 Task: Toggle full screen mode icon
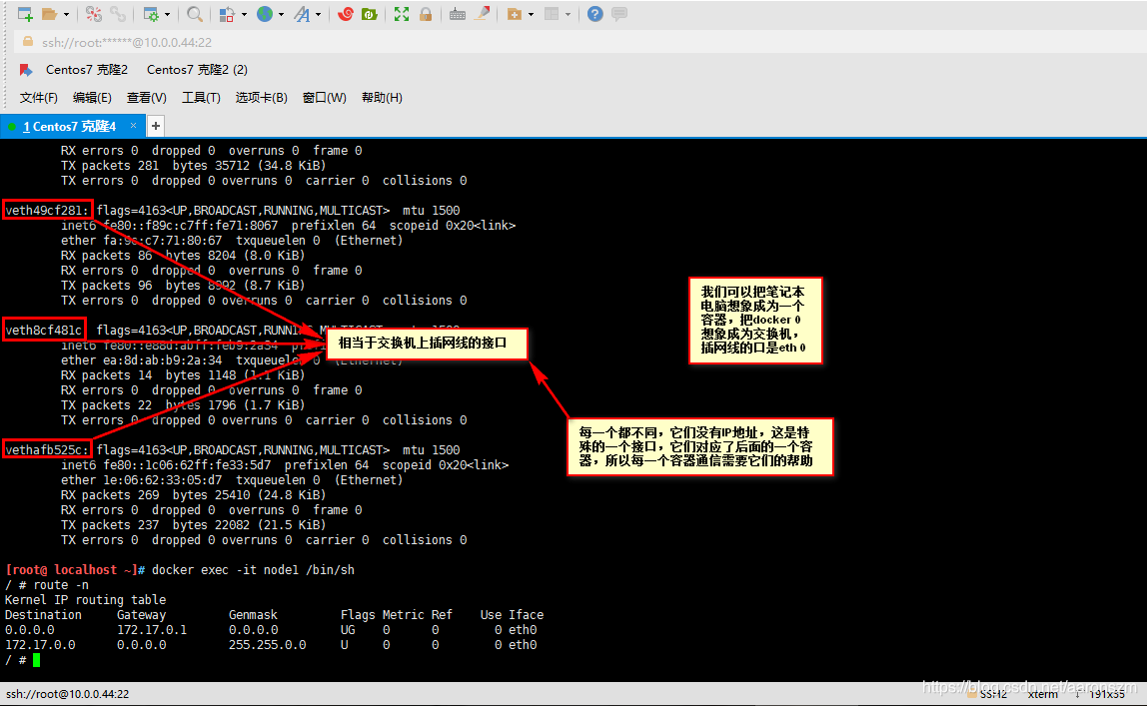pos(402,14)
